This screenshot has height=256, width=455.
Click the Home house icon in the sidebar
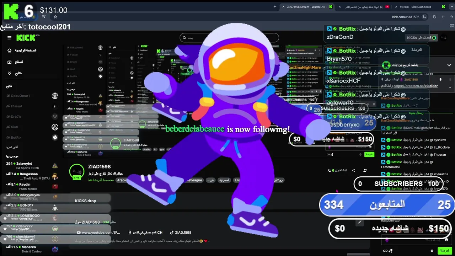(10, 50)
